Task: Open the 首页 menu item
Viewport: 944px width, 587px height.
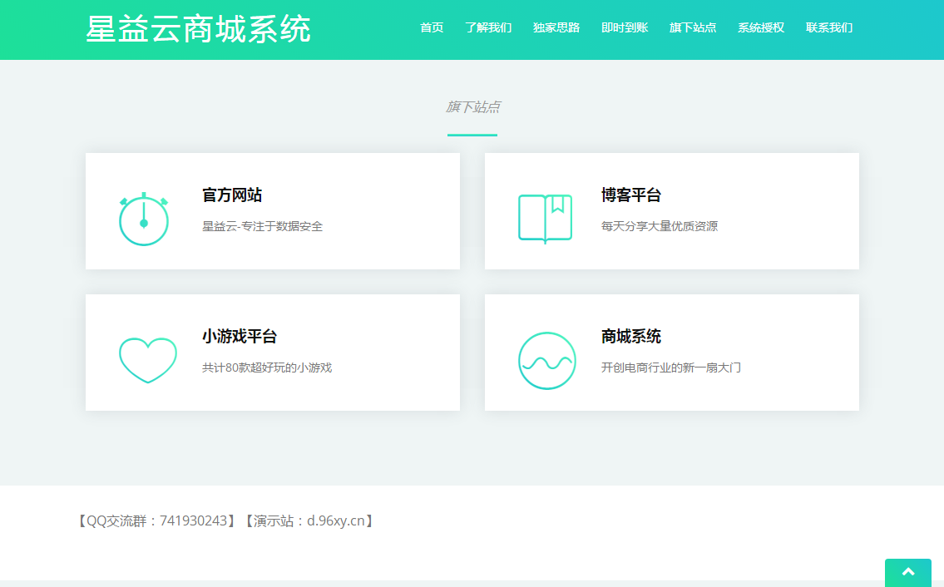Action: 432,27
